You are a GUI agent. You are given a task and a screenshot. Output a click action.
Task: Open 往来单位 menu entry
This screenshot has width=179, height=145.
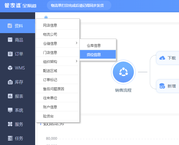(x=58, y=98)
